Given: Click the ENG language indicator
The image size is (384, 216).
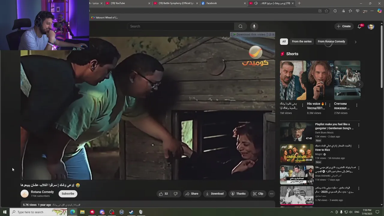Looking at the screenshot, I should point(357,212).
